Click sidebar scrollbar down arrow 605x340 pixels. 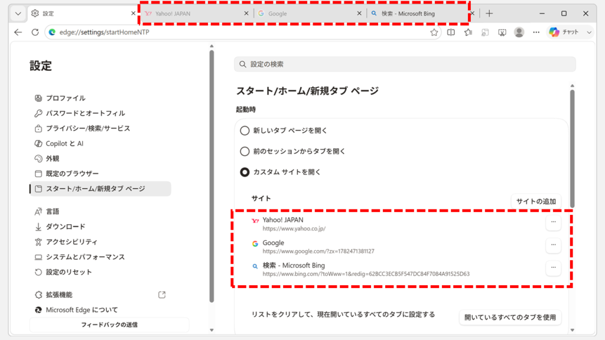point(212,330)
